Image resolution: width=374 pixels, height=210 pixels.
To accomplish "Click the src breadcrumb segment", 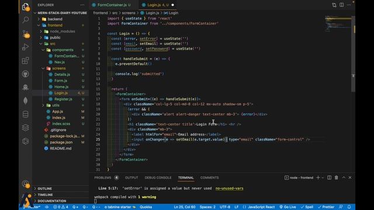I will coord(115,13).
